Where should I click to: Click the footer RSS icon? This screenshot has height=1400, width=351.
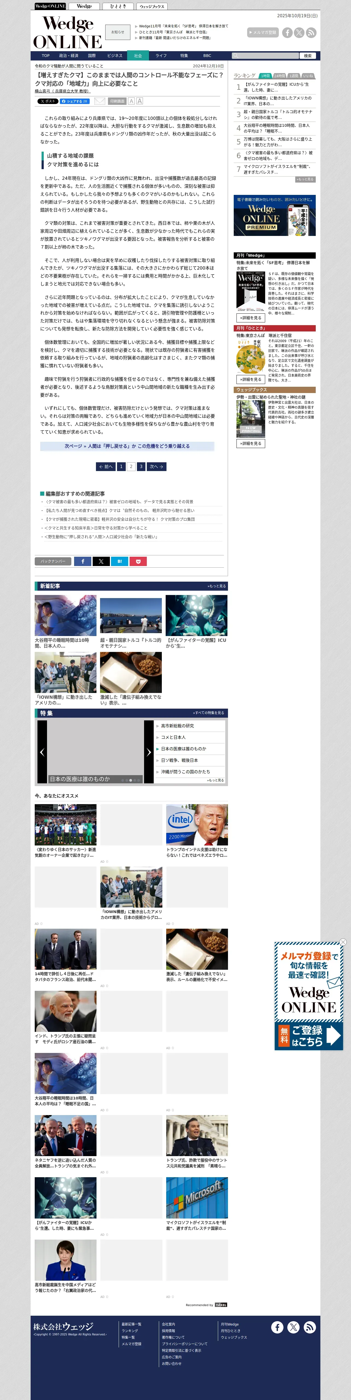(x=310, y=1327)
